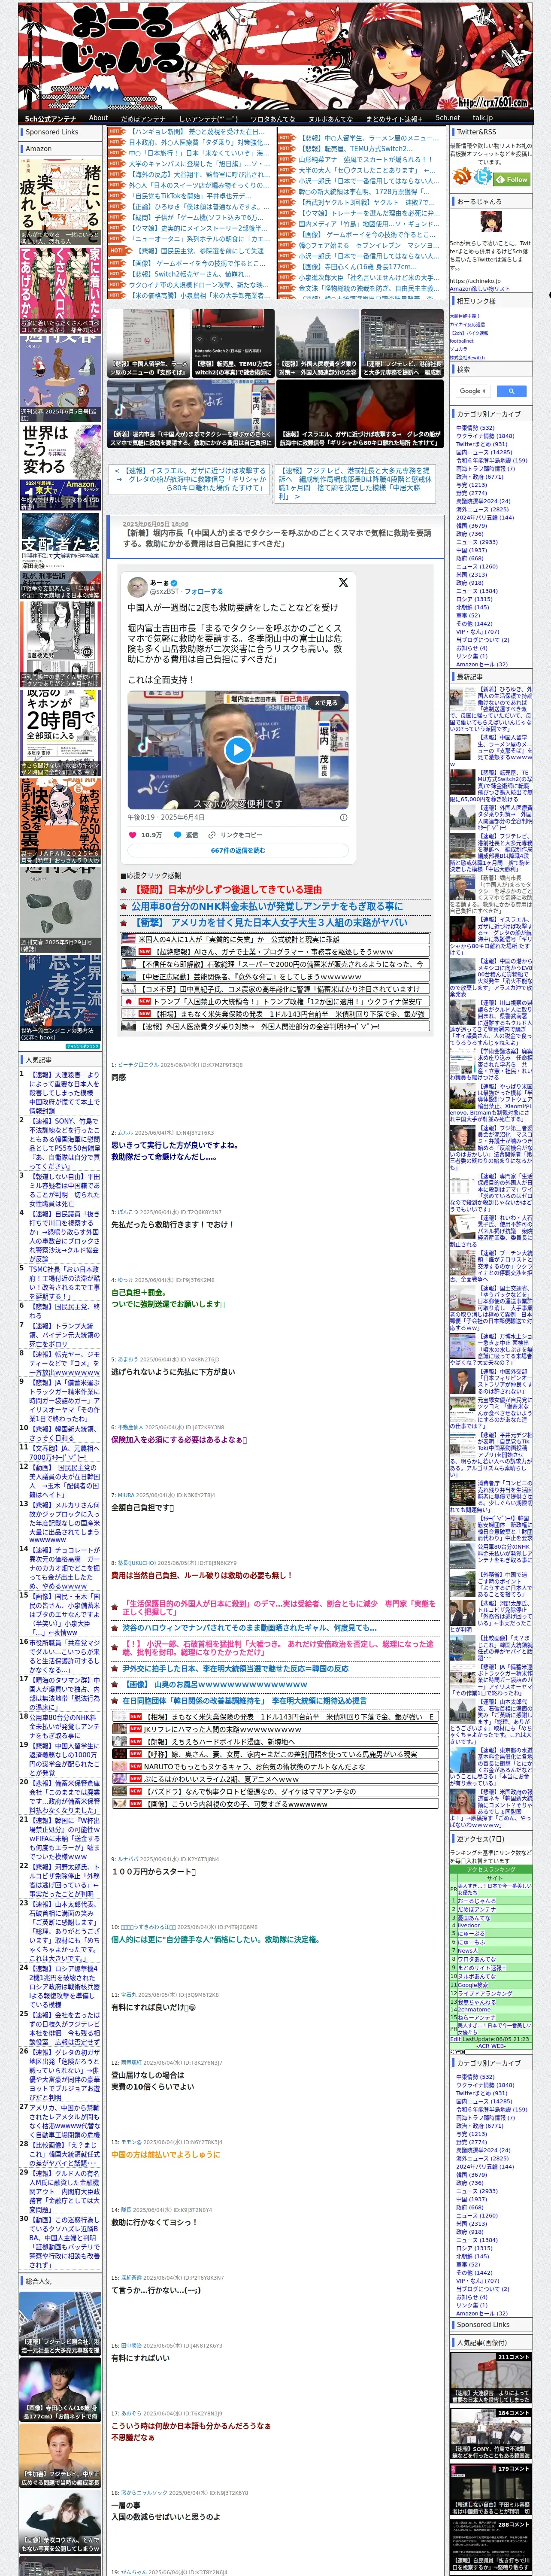Screen dimensions: 551x2576
Task: Open 韓国 (3679) category in upper archive list
Action: [471, 525]
